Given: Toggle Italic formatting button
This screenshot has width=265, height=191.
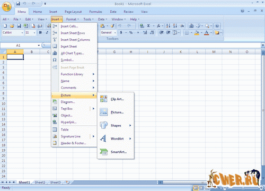Looking at the screenshot, I should coord(47,32).
